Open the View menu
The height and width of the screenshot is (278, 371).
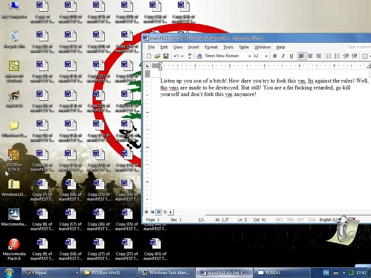click(178, 47)
